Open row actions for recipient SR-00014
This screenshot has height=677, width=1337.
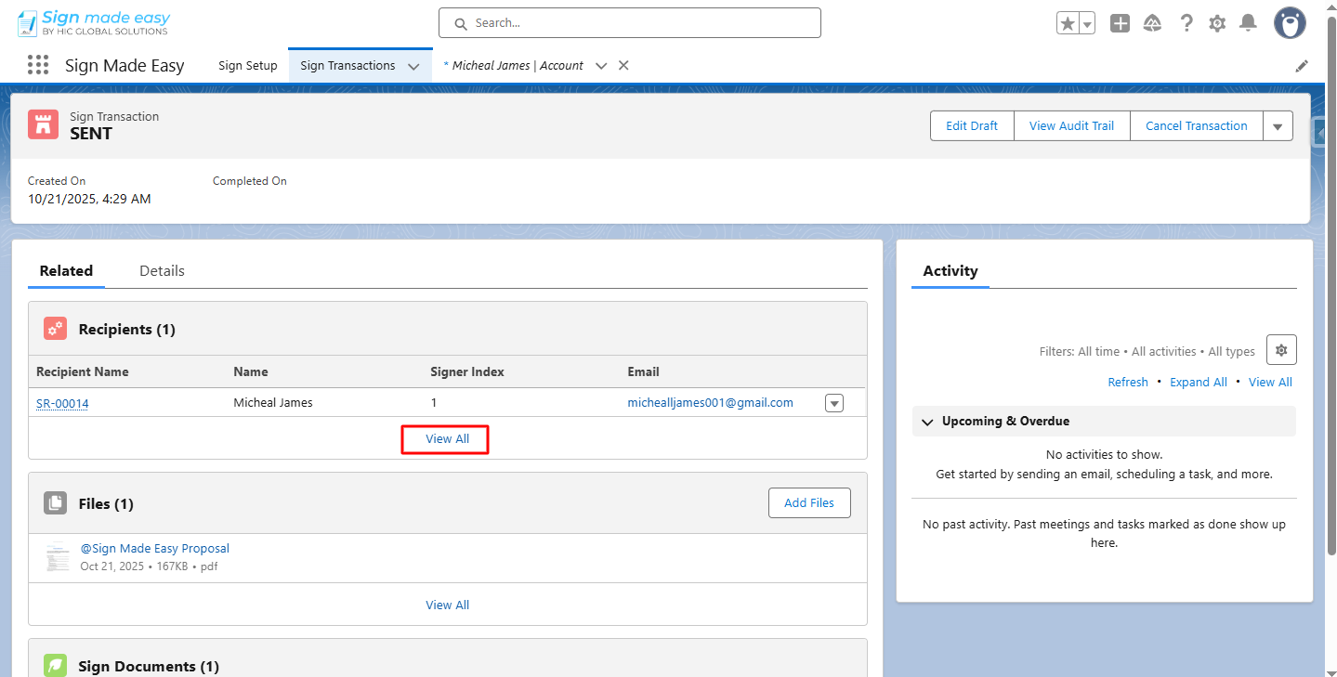coord(834,403)
